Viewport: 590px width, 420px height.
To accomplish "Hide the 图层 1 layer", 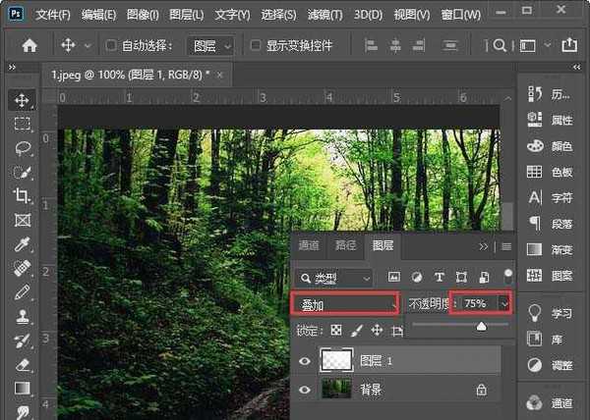I will (x=304, y=361).
